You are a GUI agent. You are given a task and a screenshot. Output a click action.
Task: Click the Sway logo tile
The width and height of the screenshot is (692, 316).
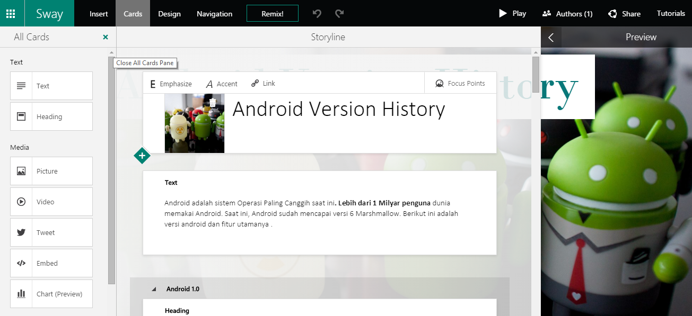(49, 13)
